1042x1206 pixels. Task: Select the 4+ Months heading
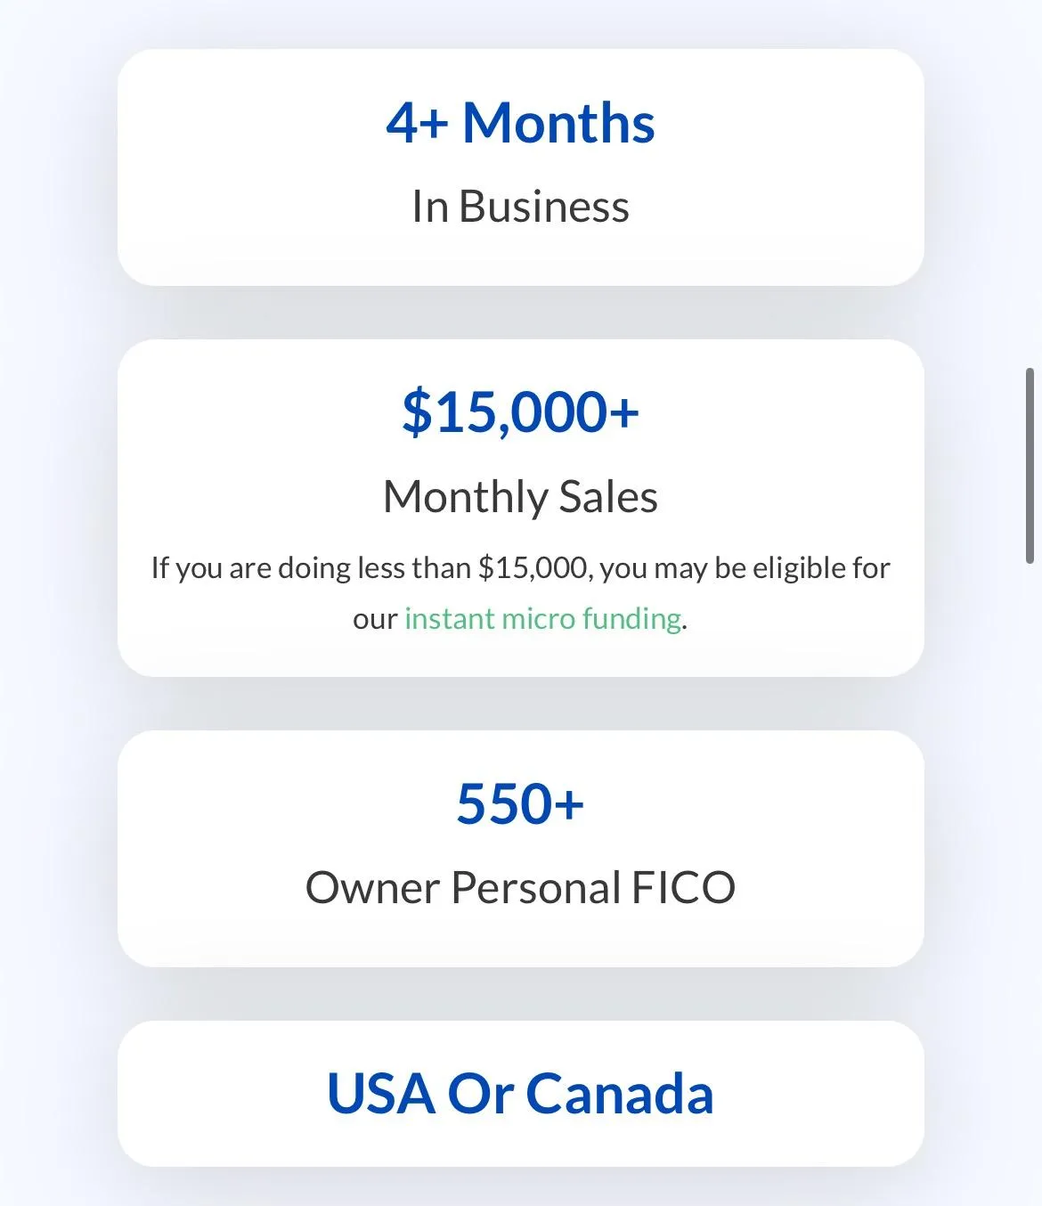click(521, 122)
